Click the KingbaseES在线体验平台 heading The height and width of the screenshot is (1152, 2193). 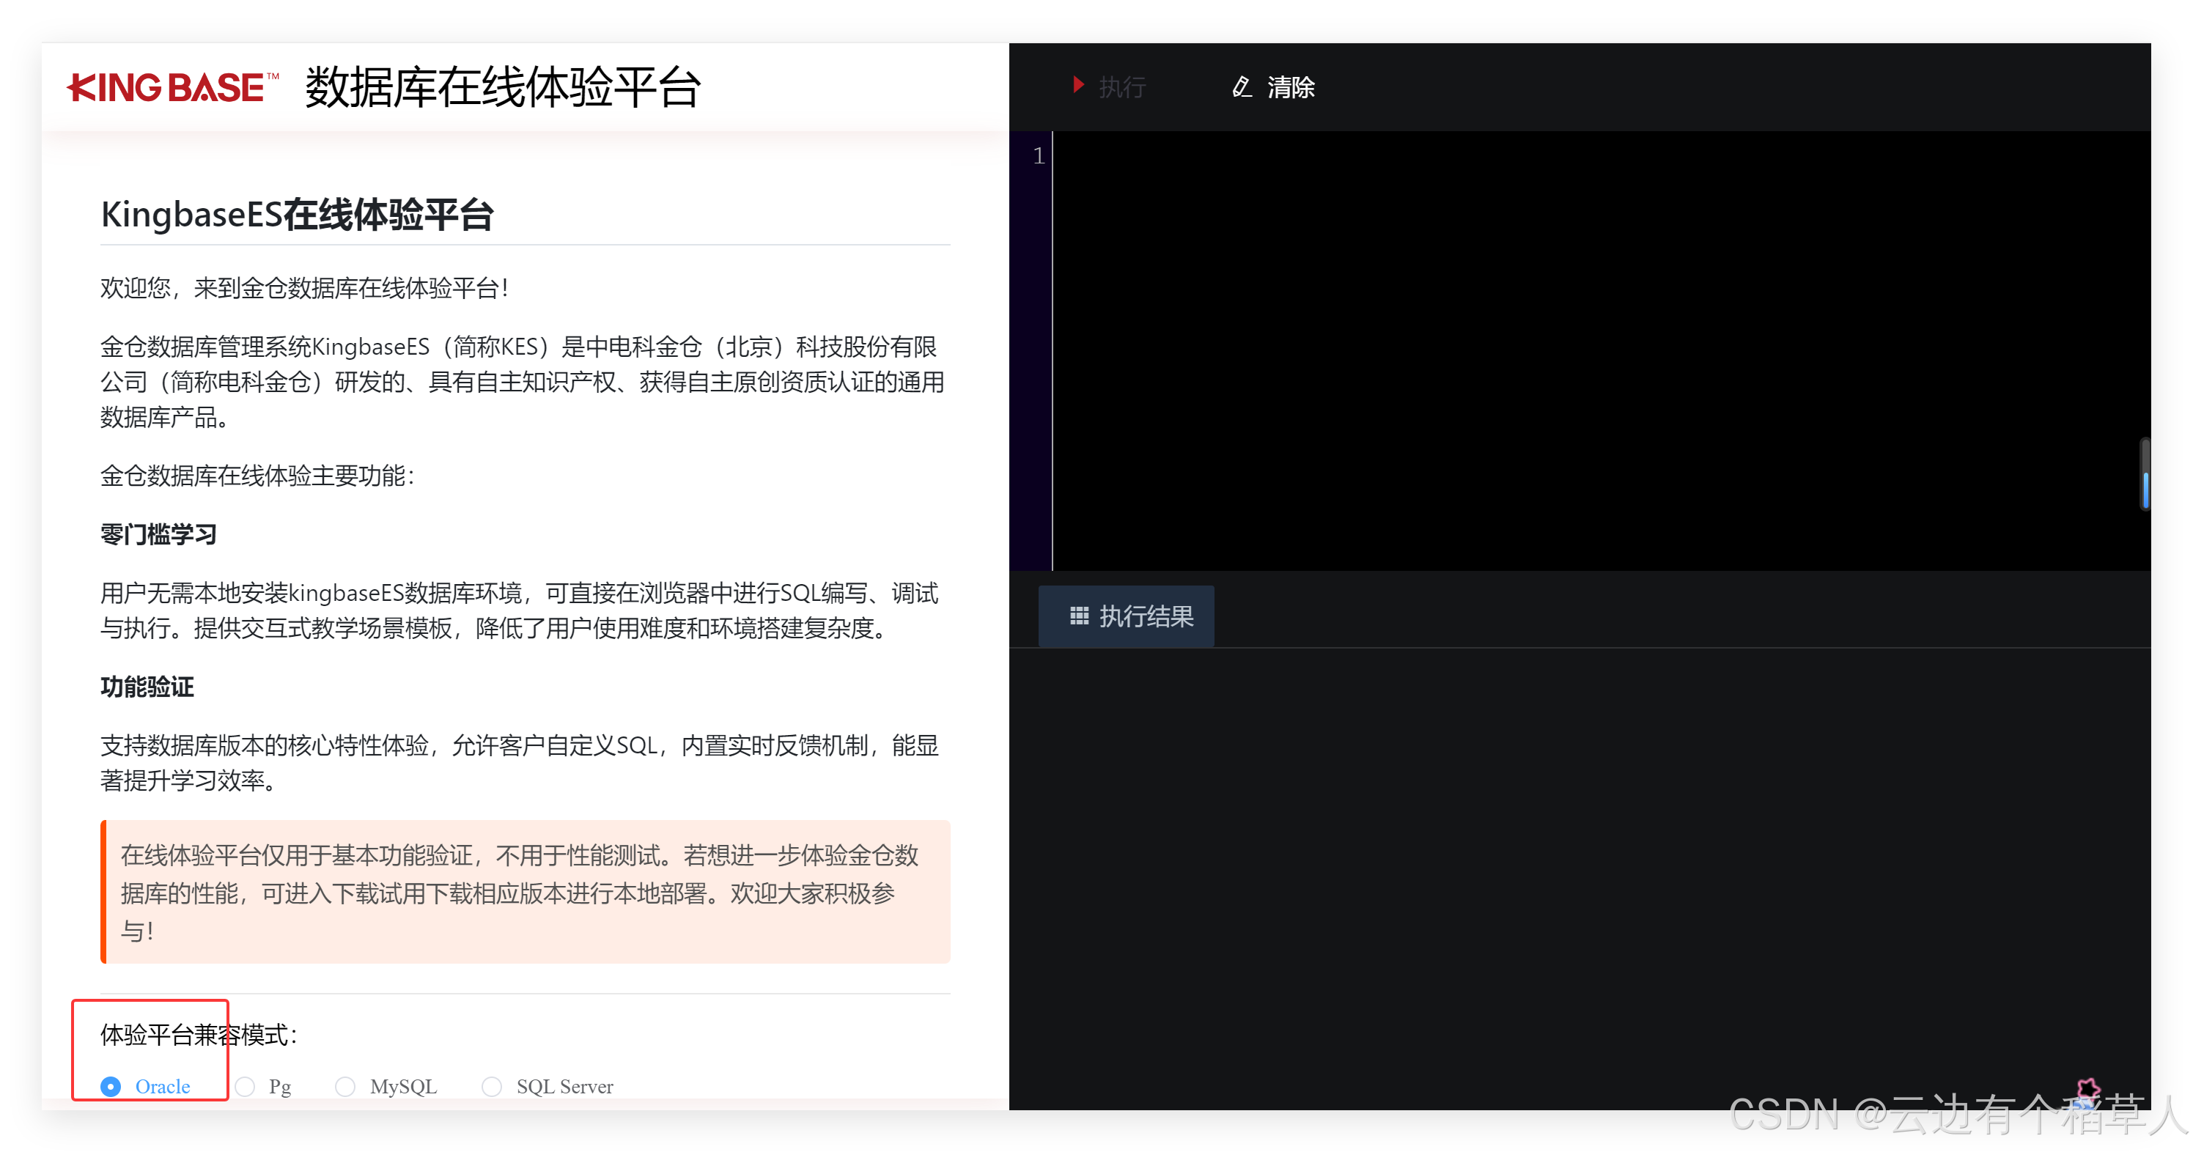click(x=297, y=215)
